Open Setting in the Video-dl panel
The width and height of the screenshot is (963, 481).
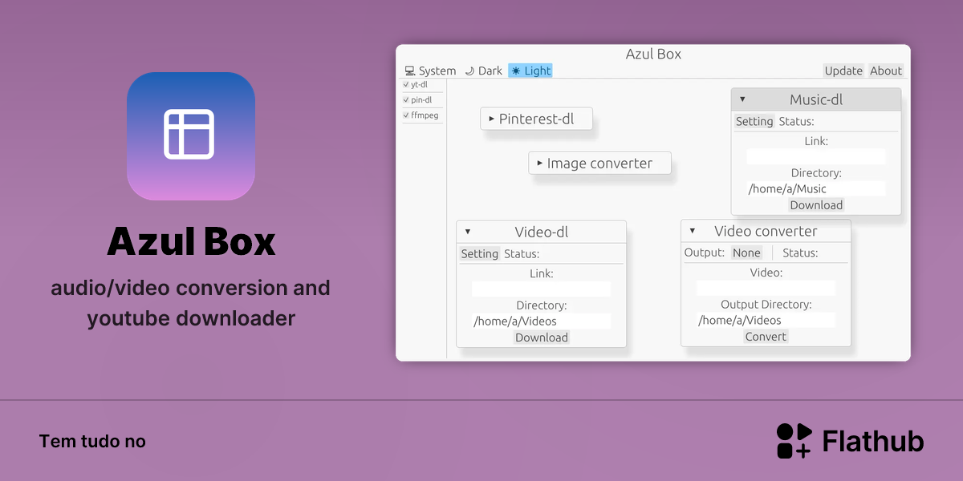coord(480,253)
